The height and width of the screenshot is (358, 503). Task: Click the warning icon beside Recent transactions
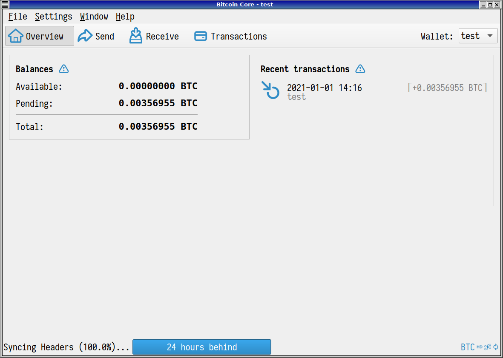click(x=360, y=69)
